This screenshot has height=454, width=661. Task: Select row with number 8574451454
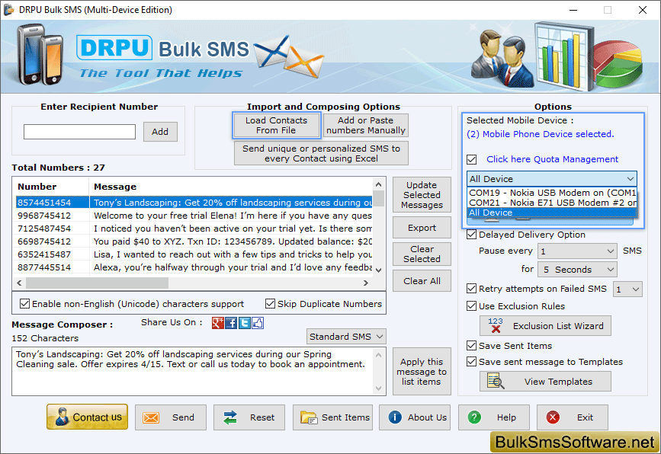194,203
